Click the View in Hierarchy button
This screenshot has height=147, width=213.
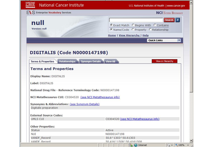tap(165, 61)
